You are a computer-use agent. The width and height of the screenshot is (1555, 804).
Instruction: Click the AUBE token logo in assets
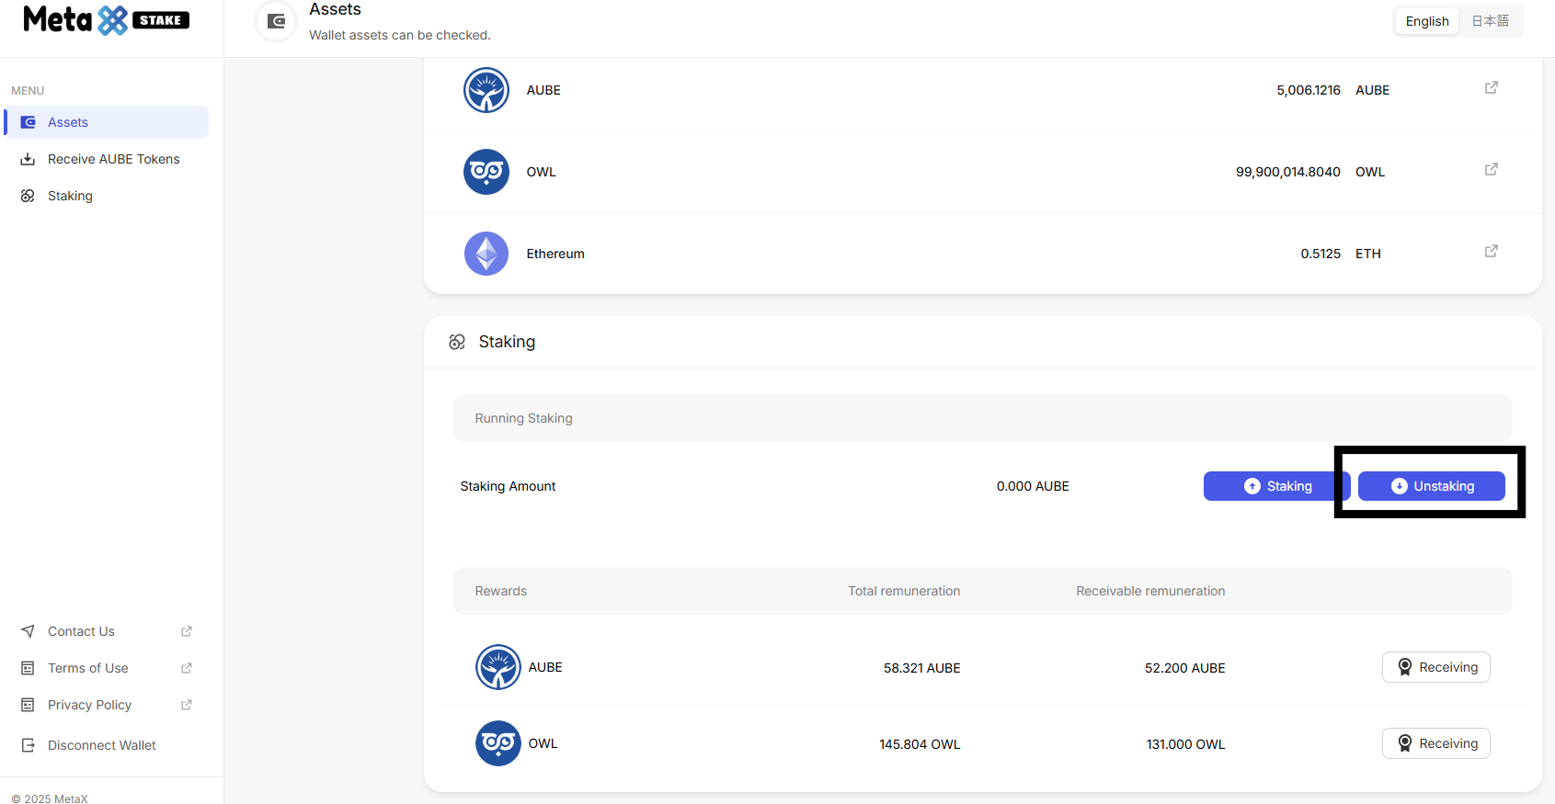(x=486, y=90)
